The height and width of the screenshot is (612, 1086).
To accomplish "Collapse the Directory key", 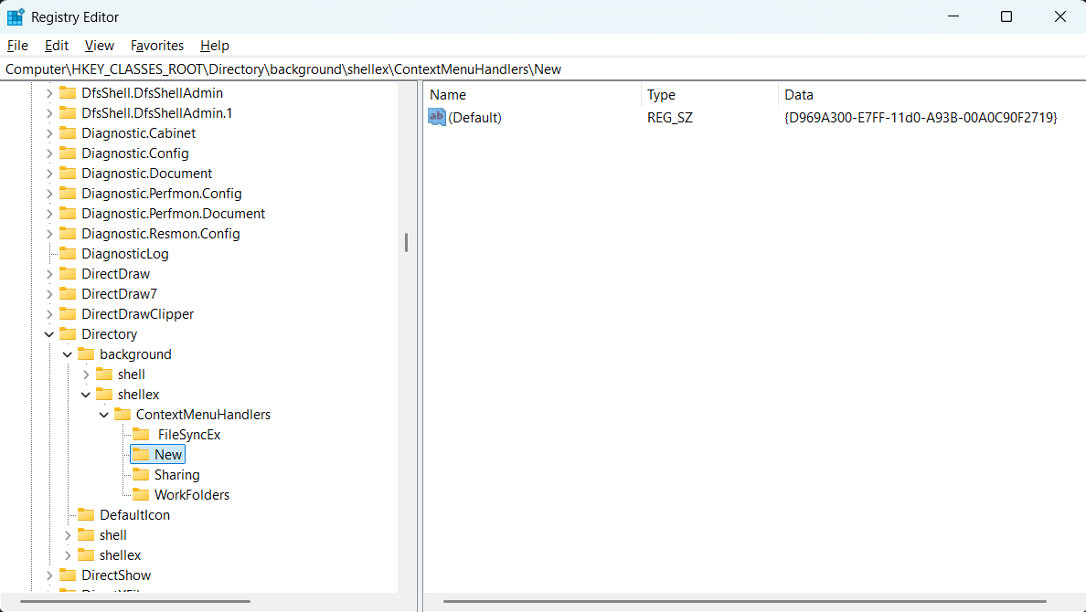I will click(48, 333).
